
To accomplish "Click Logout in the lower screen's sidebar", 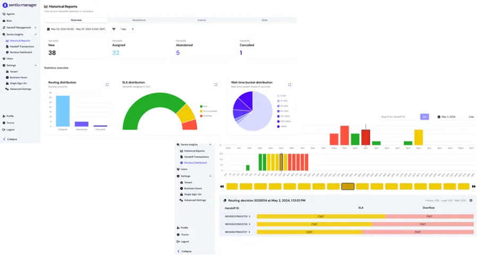I will click(183, 242).
